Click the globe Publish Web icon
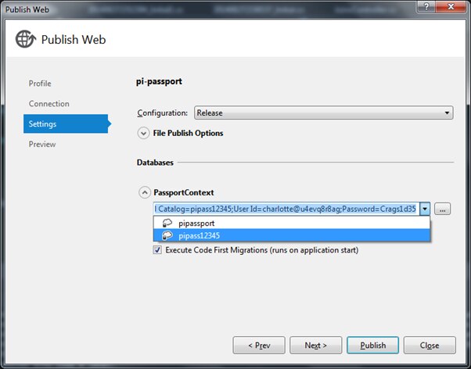This screenshot has width=471, height=369. 24,39
